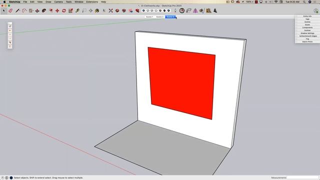Click the question mark status bar icon
The width and height of the screenshot is (320, 180).
(x=2, y=178)
